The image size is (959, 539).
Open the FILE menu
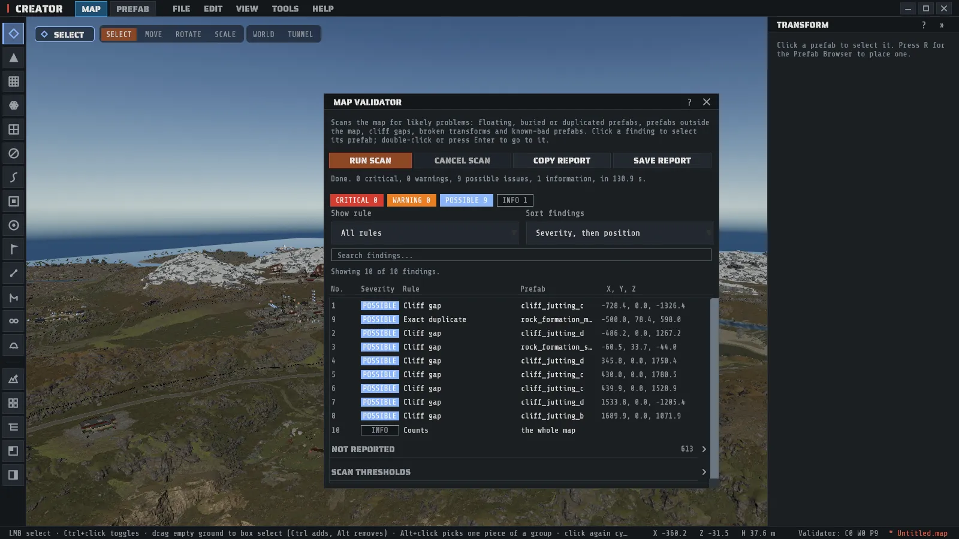(x=181, y=8)
